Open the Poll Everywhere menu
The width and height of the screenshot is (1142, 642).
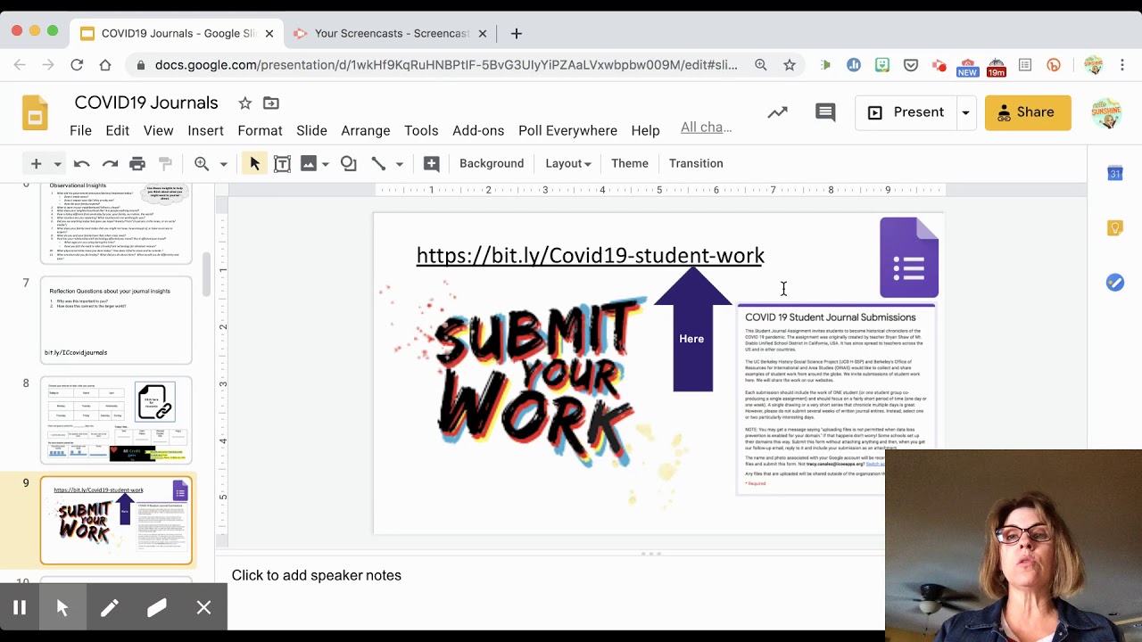pyautogui.click(x=567, y=130)
